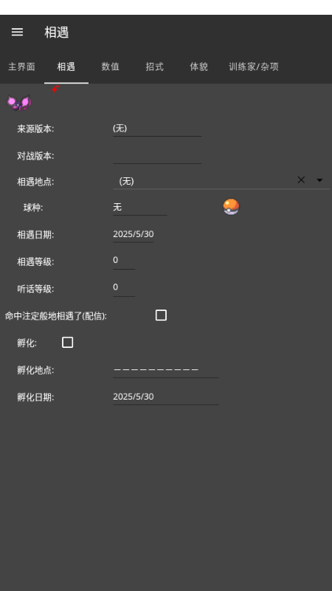Focus the 听话等级 input field
332x591 pixels.
click(x=124, y=288)
